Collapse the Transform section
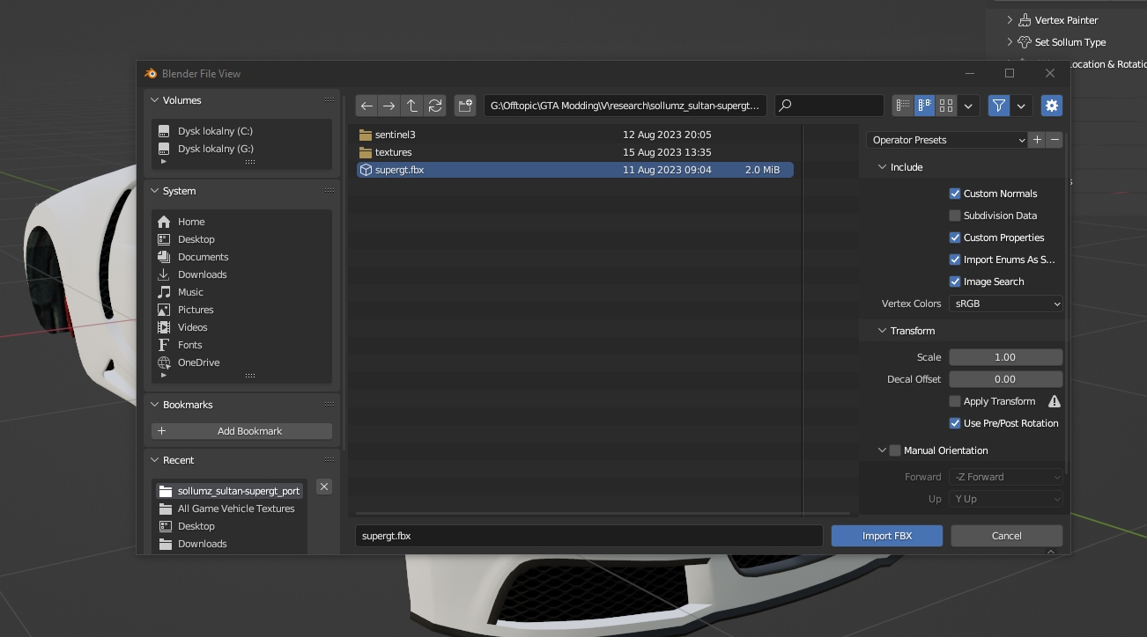This screenshot has height=637, width=1147. pyautogui.click(x=883, y=331)
